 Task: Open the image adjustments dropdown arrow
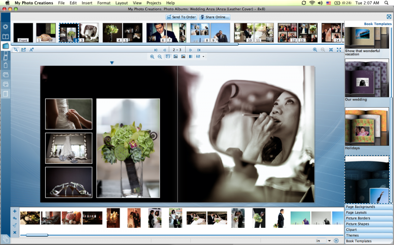pos(203,57)
